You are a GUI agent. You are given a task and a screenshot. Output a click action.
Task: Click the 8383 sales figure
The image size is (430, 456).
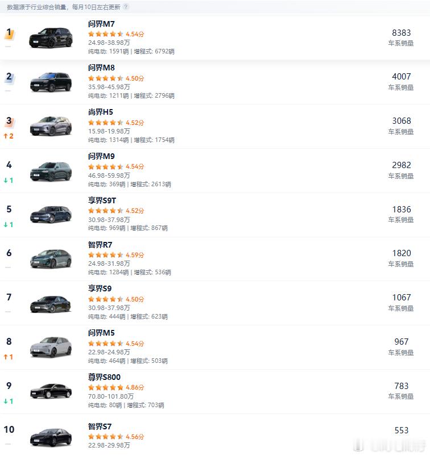[x=401, y=32]
